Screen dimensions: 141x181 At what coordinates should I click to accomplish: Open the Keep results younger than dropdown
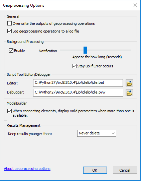(x=97, y=133)
